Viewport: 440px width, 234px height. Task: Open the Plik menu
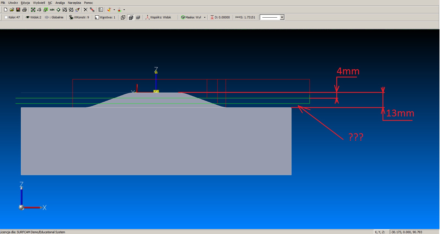tap(3, 3)
